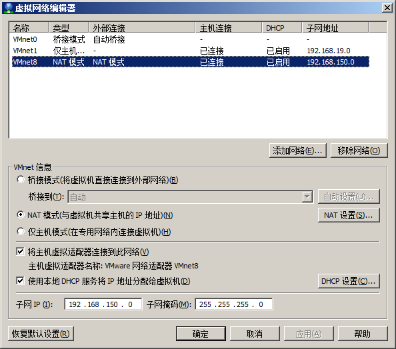Expand the 桥接到 dropdown arrow
The image size is (396, 349).
pyautogui.click(x=307, y=197)
